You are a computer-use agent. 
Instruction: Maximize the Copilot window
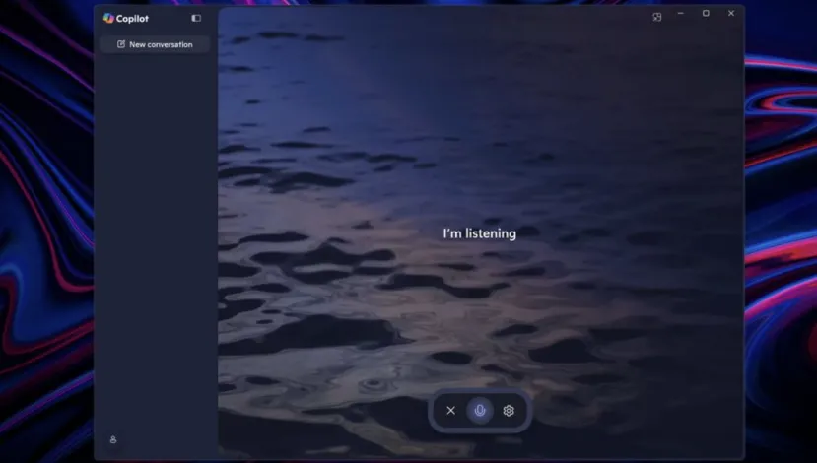coord(706,14)
